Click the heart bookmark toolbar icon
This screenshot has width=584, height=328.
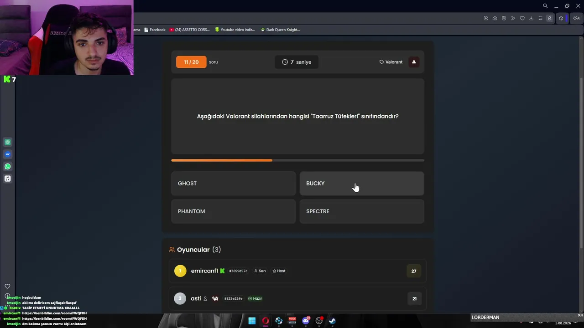click(x=522, y=18)
